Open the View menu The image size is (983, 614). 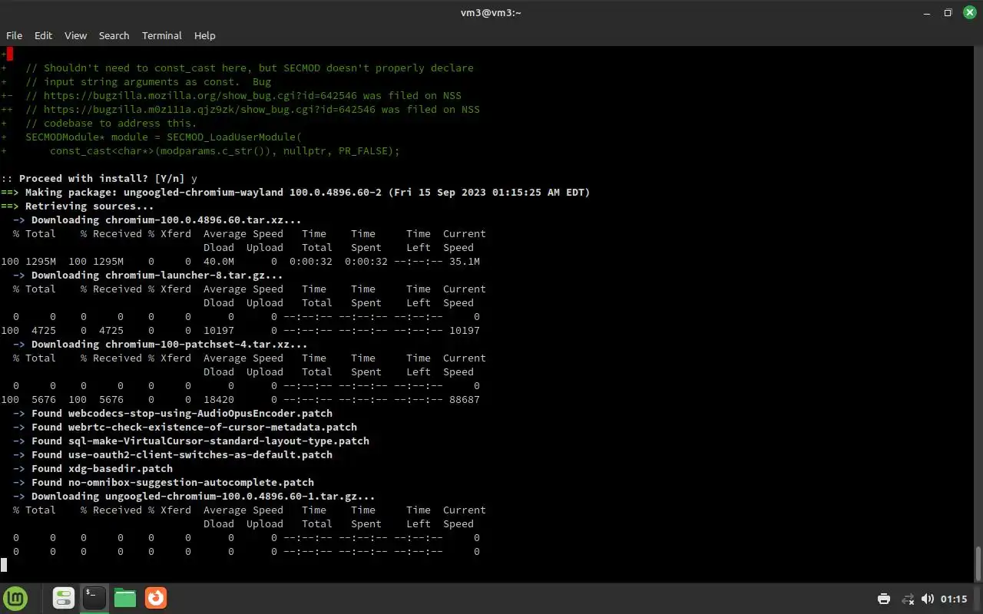click(x=75, y=35)
